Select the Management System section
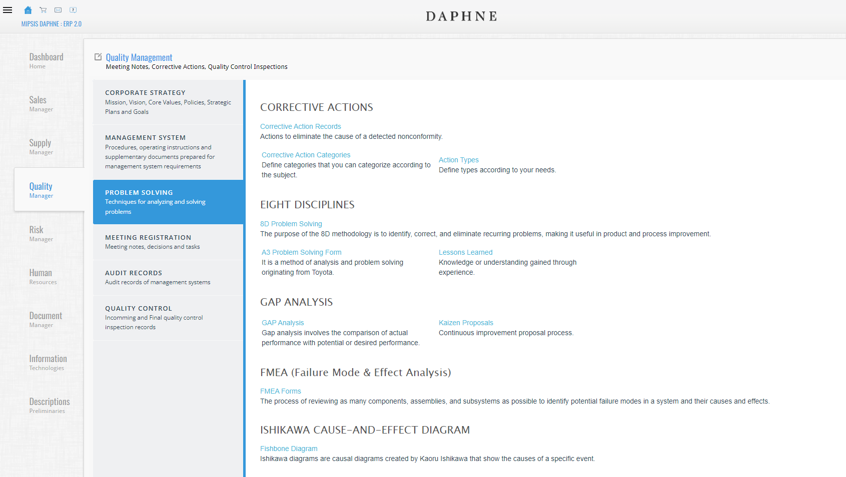Image resolution: width=846 pixels, height=477 pixels. 168,152
